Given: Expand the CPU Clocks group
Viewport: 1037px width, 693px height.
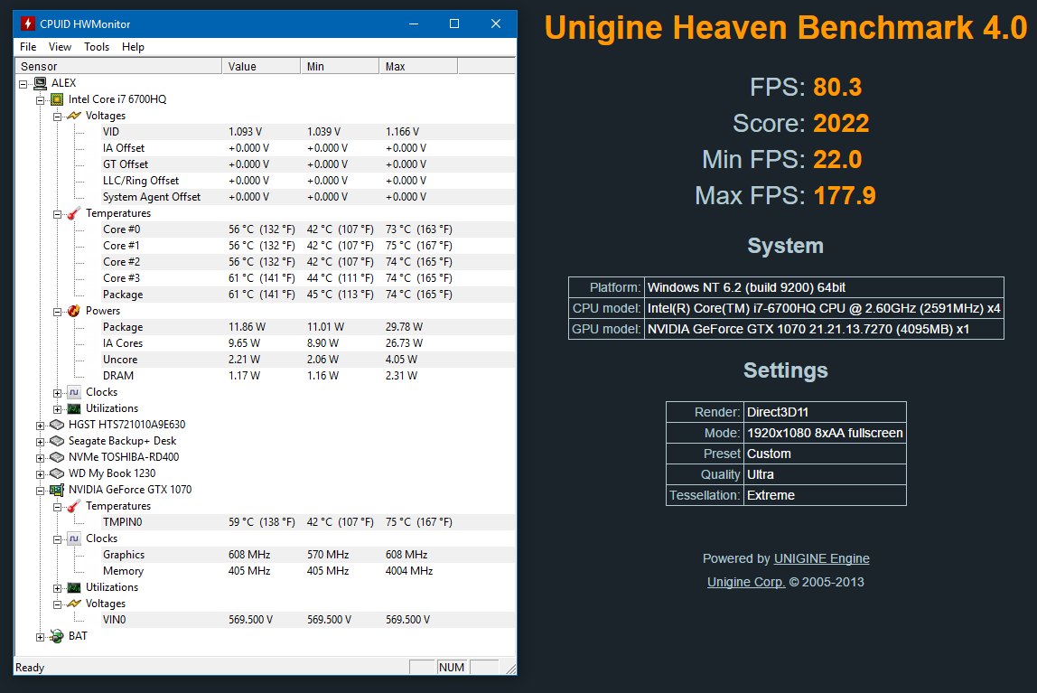Looking at the screenshot, I should (x=58, y=393).
